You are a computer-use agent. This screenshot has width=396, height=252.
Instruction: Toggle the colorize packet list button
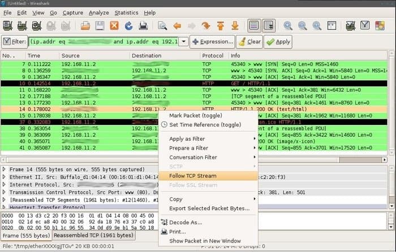point(254,25)
